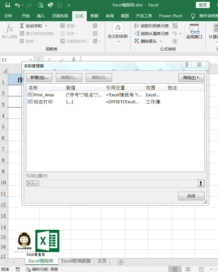Select the 动态打印 name entry

tap(43, 102)
